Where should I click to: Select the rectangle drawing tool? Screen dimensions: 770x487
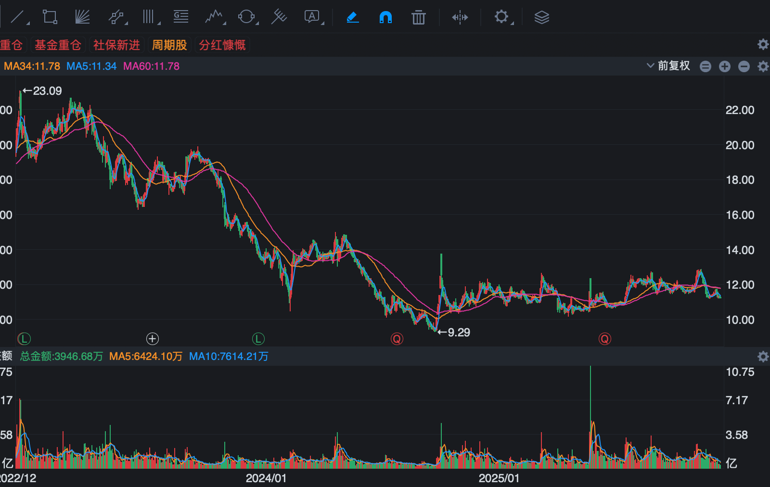click(x=50, y=17)
